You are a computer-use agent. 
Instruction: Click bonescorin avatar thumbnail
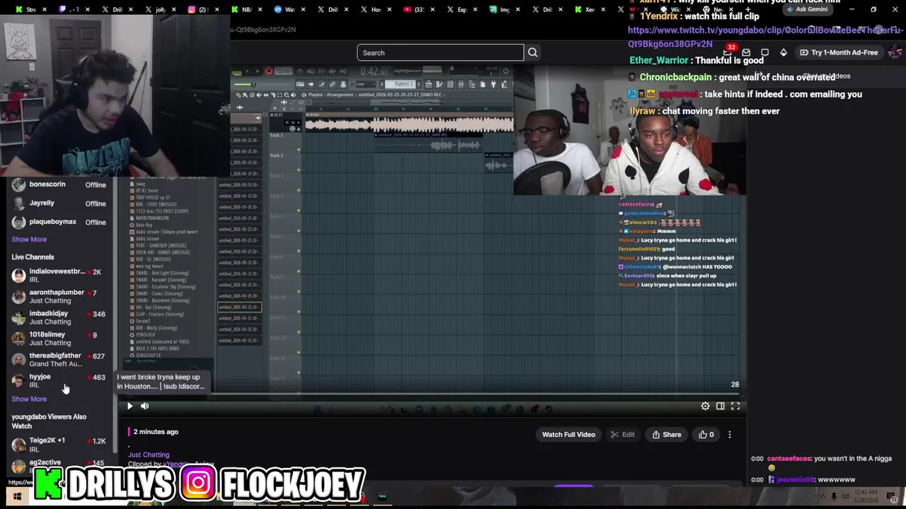pos(18,185)
